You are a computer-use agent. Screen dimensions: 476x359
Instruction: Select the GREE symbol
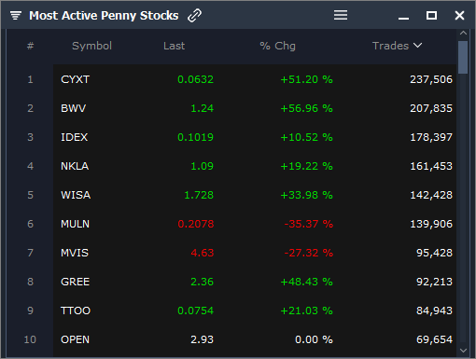click(x=75, y=282)
